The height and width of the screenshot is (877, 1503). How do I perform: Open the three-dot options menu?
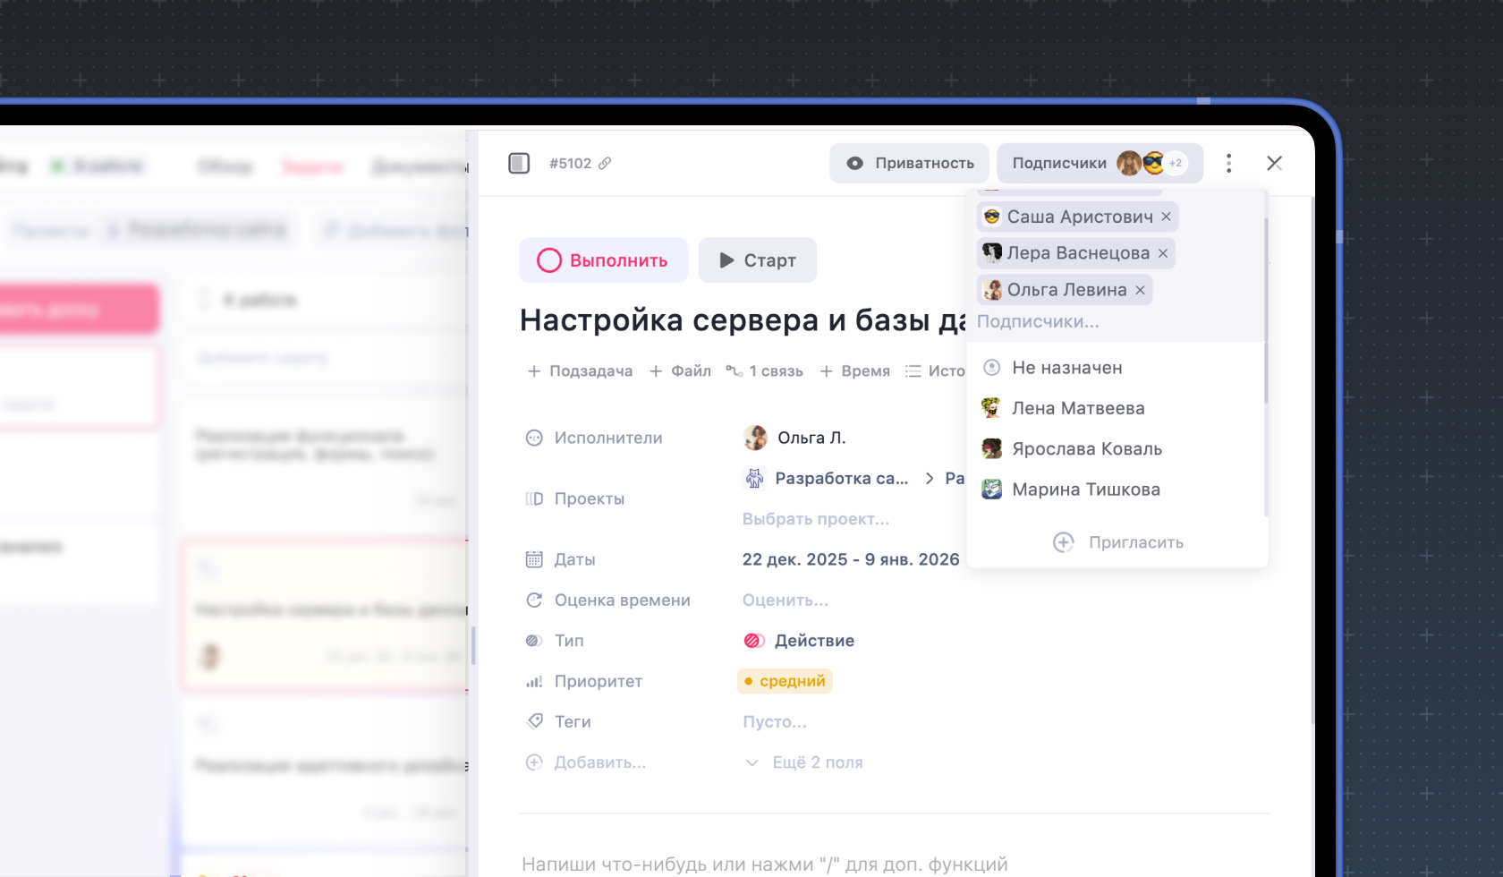[1229, 163]
